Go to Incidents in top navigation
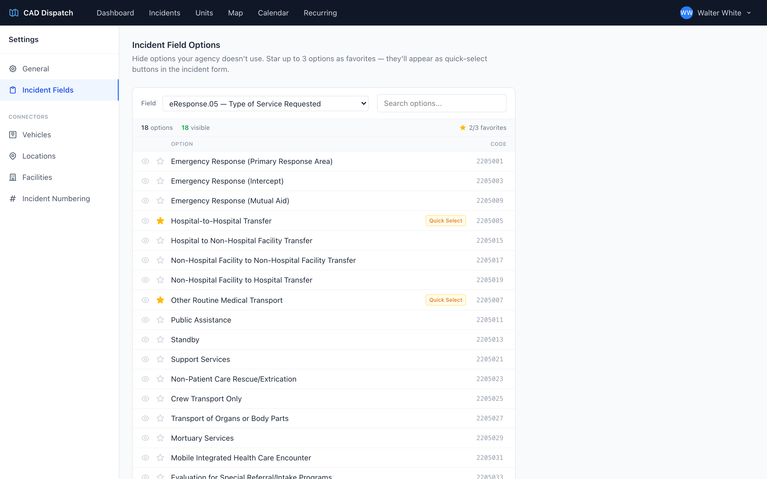 point(165,13)
